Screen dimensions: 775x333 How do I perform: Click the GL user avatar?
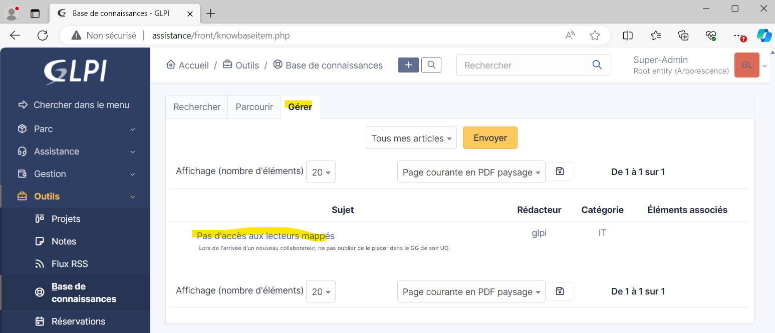[x=746, y=65]
